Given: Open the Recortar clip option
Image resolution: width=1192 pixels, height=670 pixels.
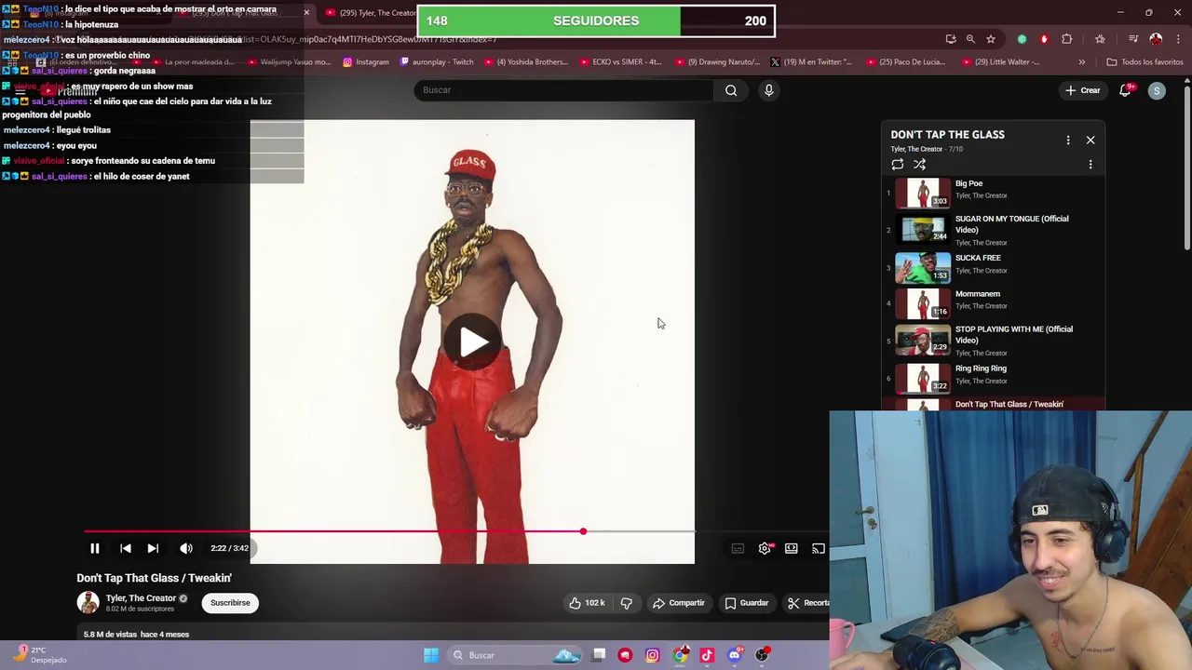Looking at the screenshot, I should click(x=807, y=603).
